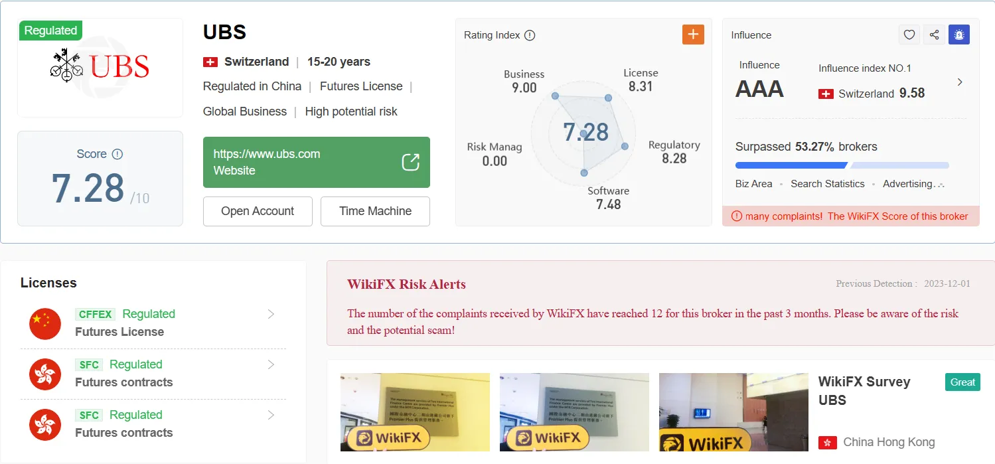Click the Previous Detection date 2023-12-01
The image size is (995, 464).
(x=947, y=283)
